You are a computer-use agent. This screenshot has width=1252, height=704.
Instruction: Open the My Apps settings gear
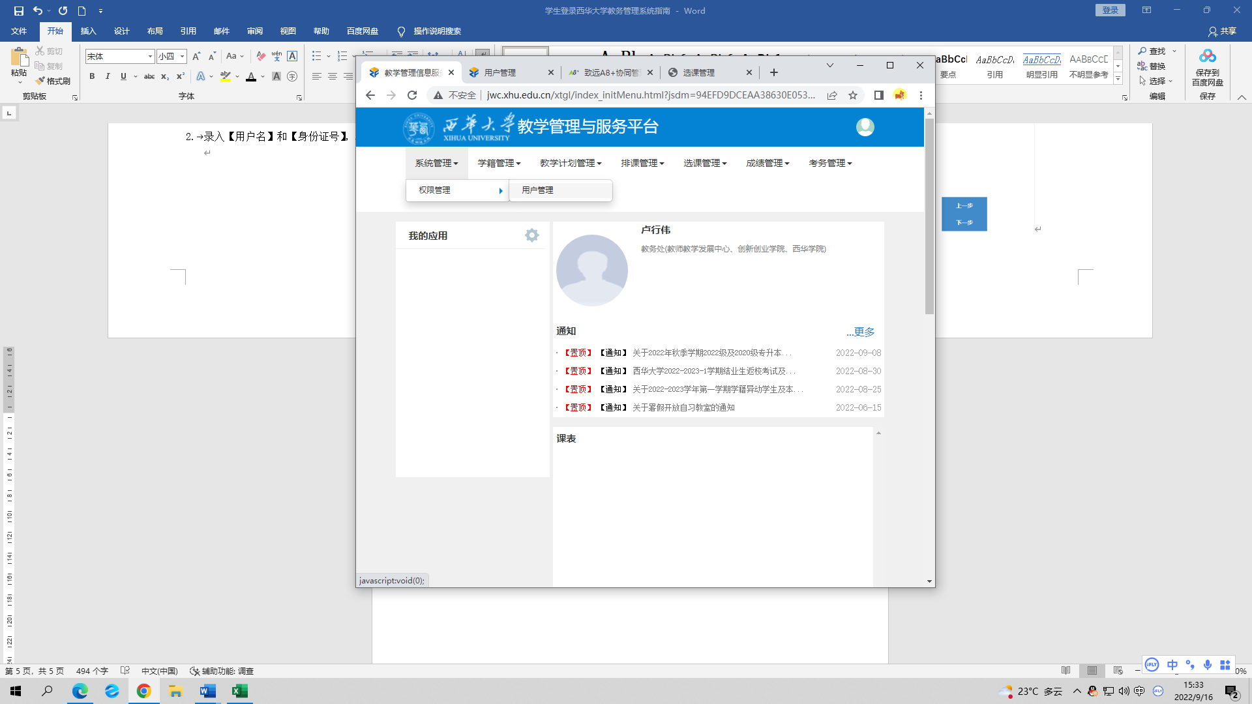532,235
